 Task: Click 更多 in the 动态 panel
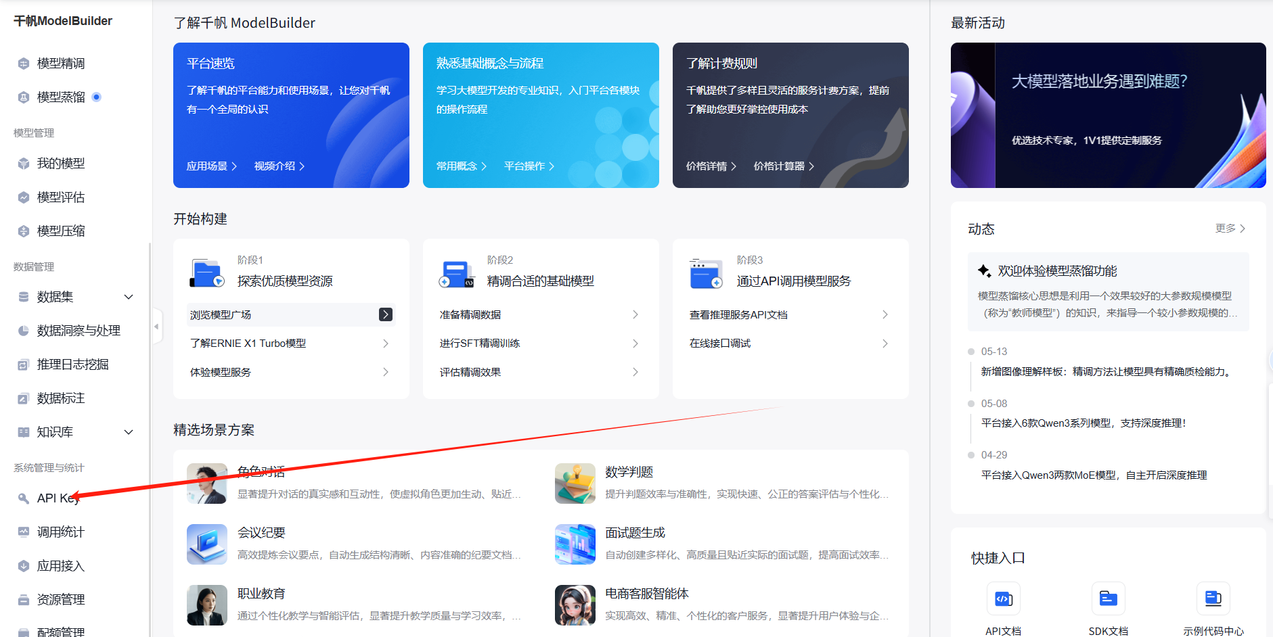[1230, 229]
